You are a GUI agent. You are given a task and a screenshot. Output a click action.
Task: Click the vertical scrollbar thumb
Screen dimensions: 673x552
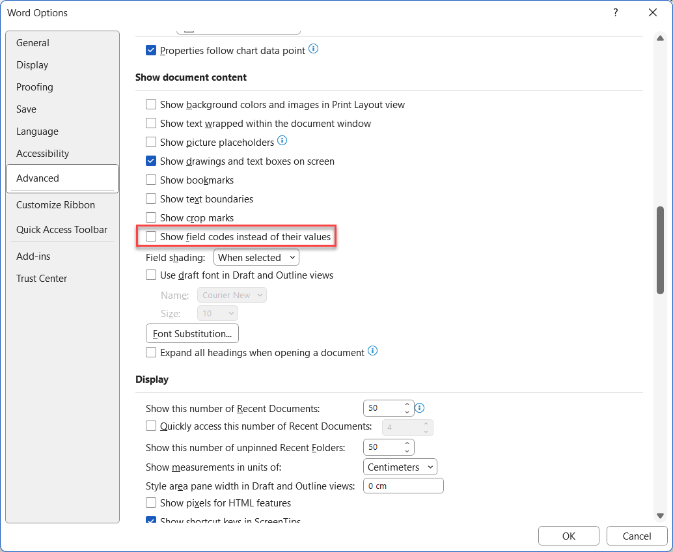point(660,251)
